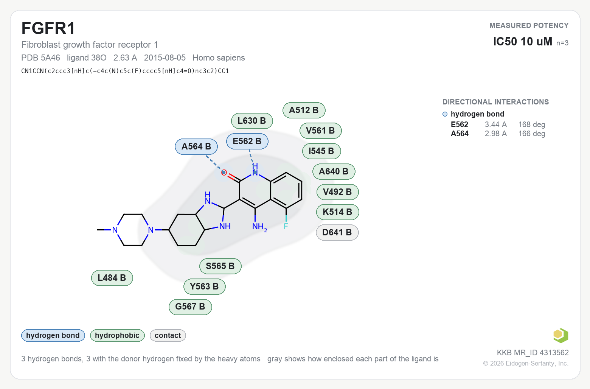Click the MEASURED POTENCY heading
590x389 pixels.
[529, 25]
